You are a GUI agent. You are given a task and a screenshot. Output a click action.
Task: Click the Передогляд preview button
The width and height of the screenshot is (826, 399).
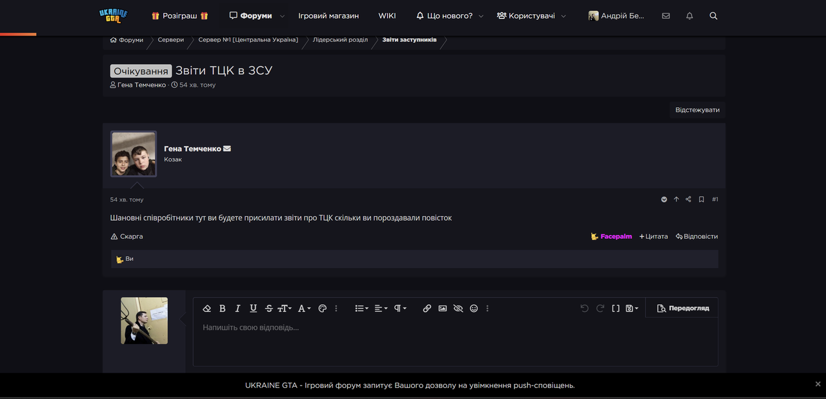(x=683, y=309)
